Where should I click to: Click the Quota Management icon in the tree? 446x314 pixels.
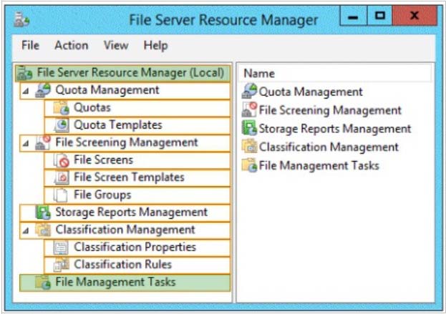(43, 90)
